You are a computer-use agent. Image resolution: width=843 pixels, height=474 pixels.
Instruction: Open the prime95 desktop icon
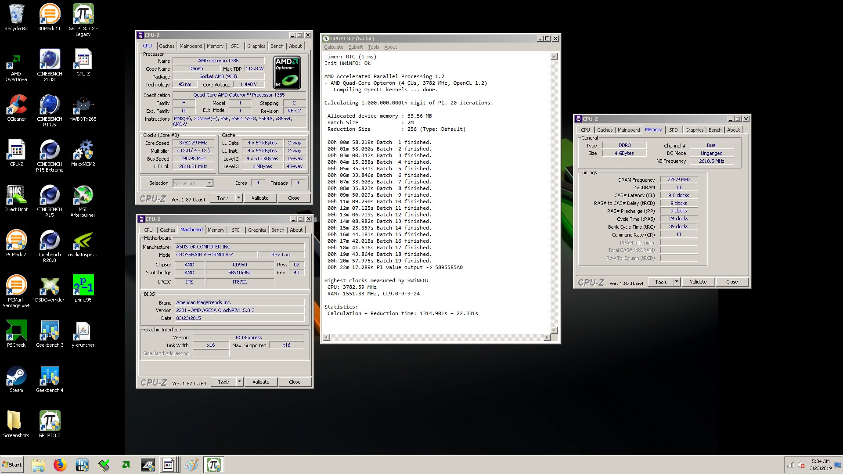[x=83, y=288]
